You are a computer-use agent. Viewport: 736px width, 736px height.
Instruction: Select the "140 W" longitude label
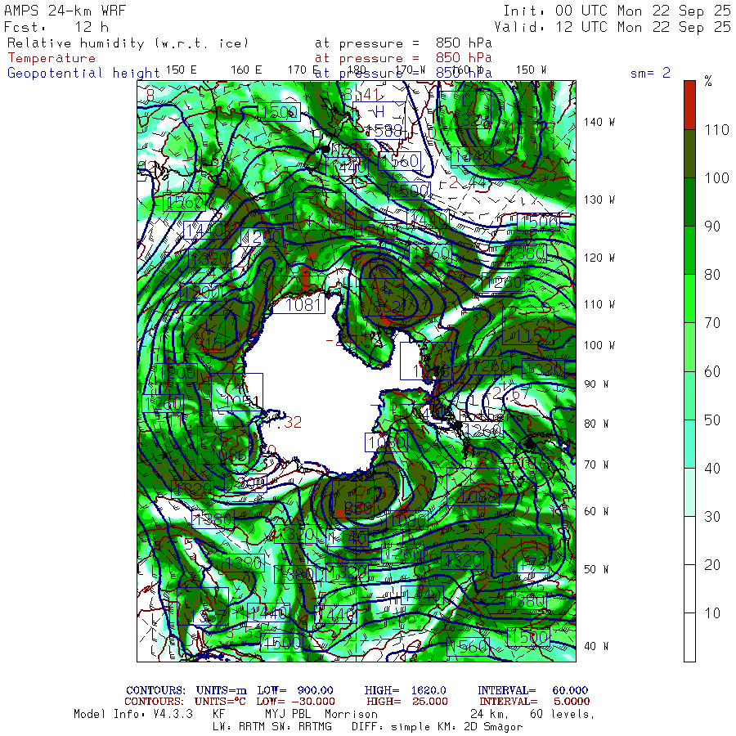tap(599, 122)
